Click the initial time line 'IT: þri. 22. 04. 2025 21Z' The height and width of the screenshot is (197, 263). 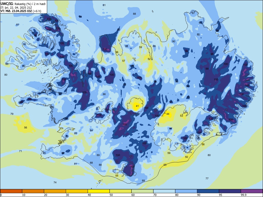click(16, 8)
